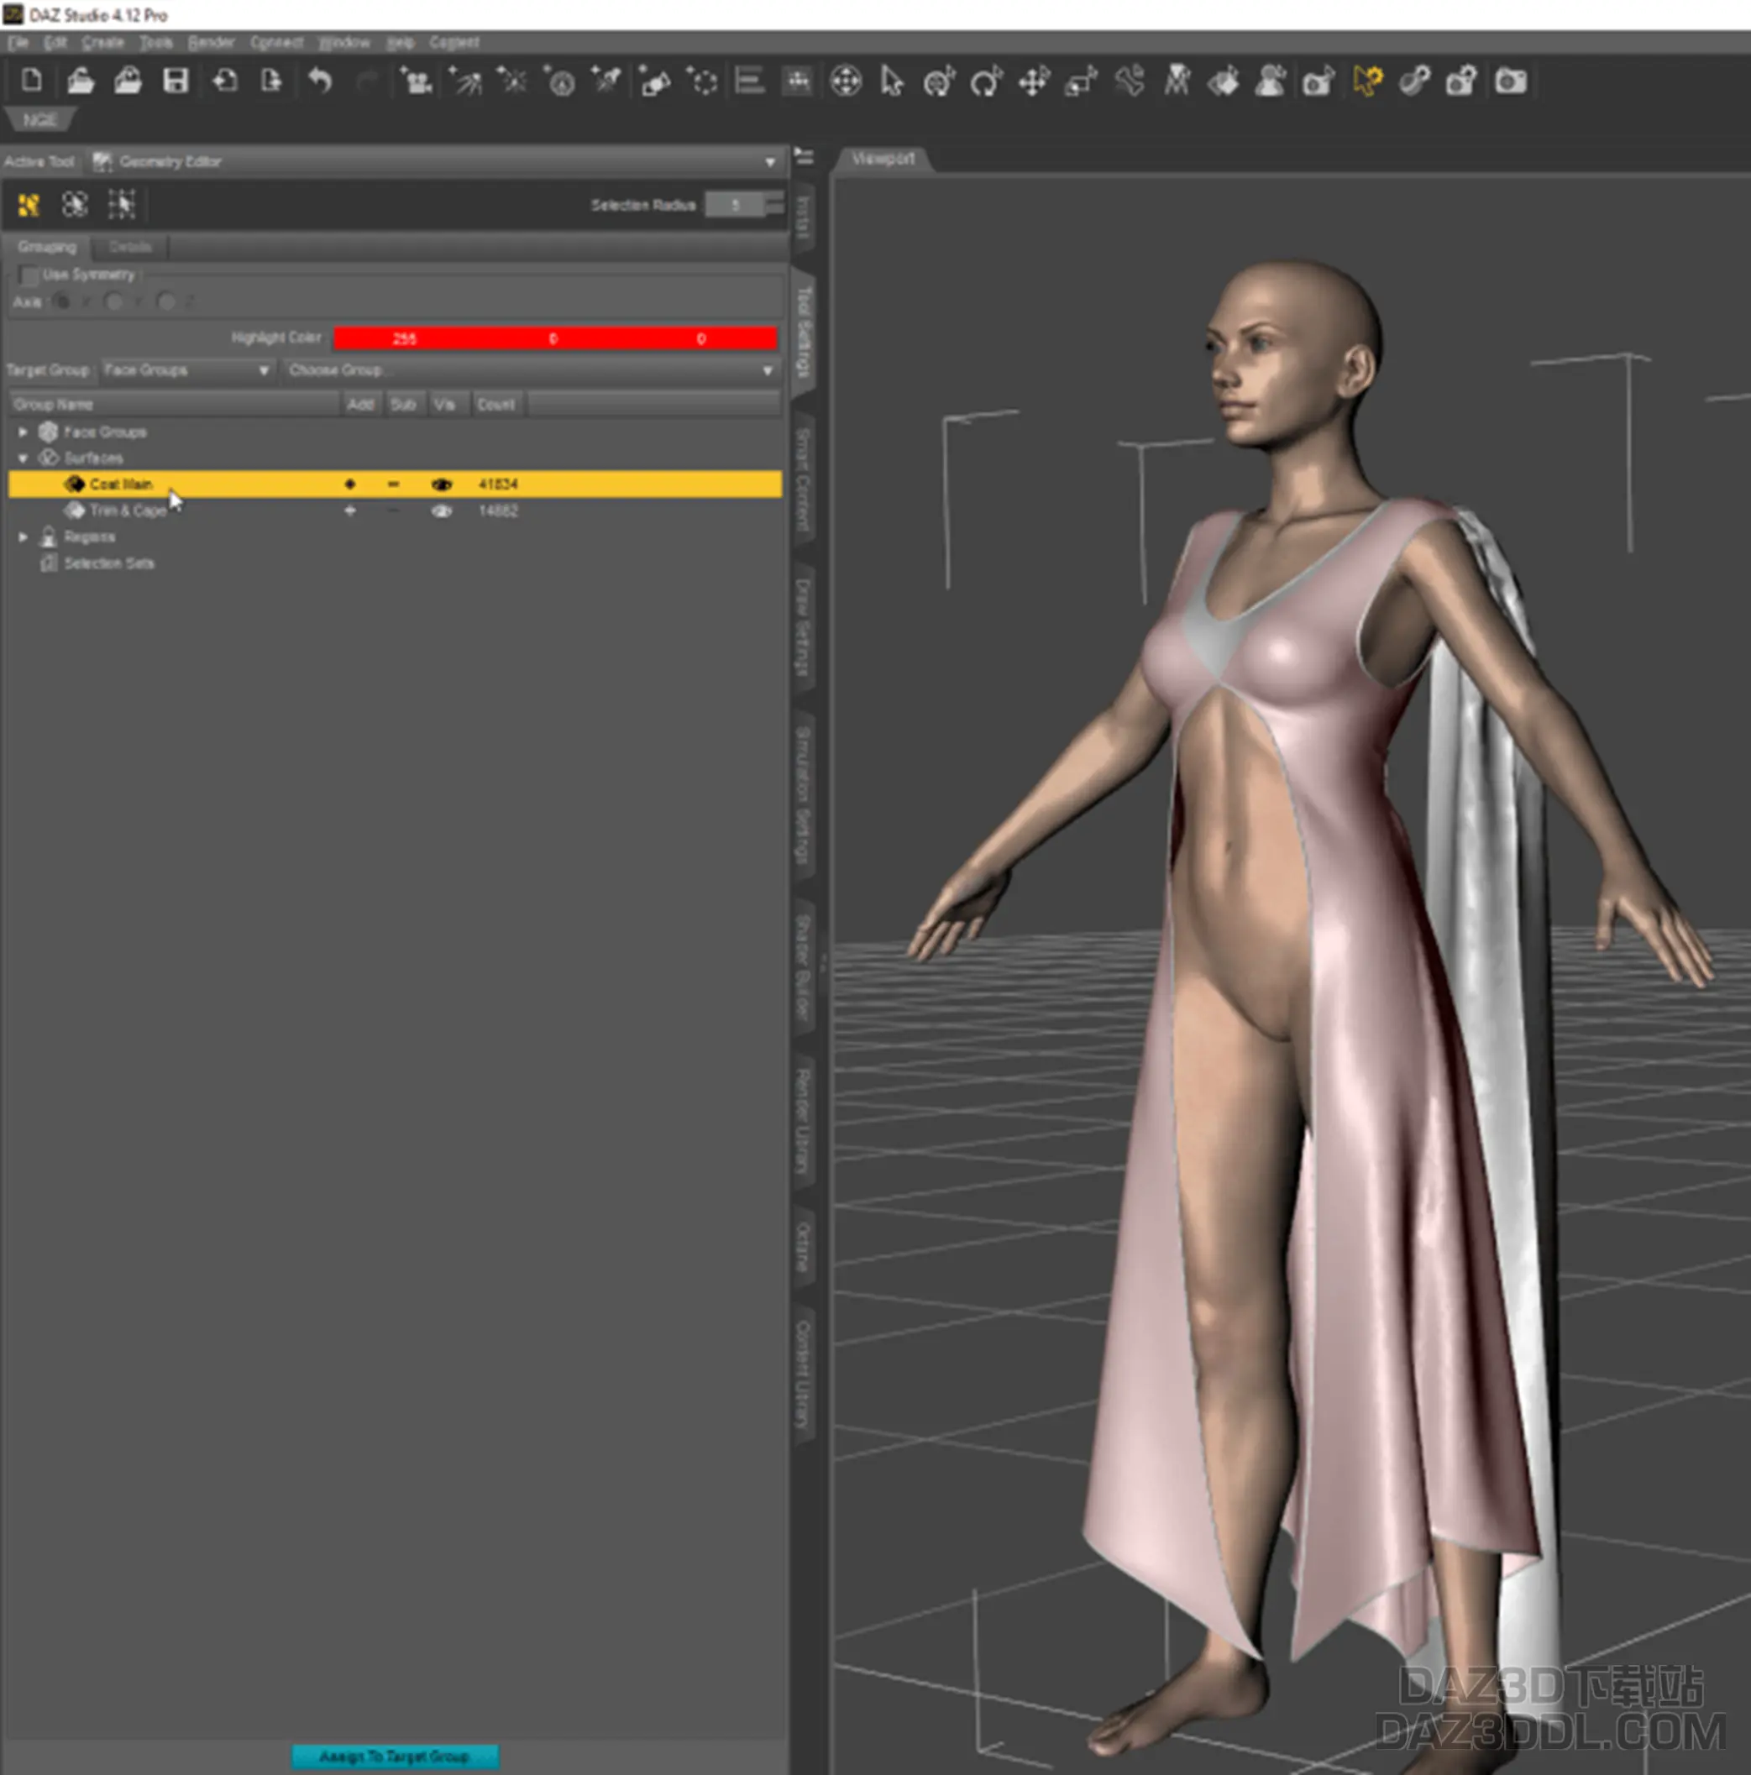Image resolution: width=1751 pixels, height=1775 pixels.
Task: Enable the Use Symmetry checkbox
Action: [x=29, y=275]
